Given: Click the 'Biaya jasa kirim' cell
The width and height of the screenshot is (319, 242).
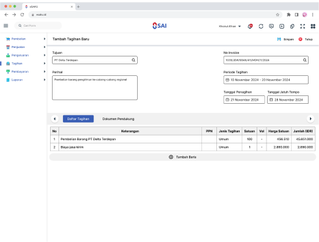Looking at the screenshot, I should tap(130, 147).
